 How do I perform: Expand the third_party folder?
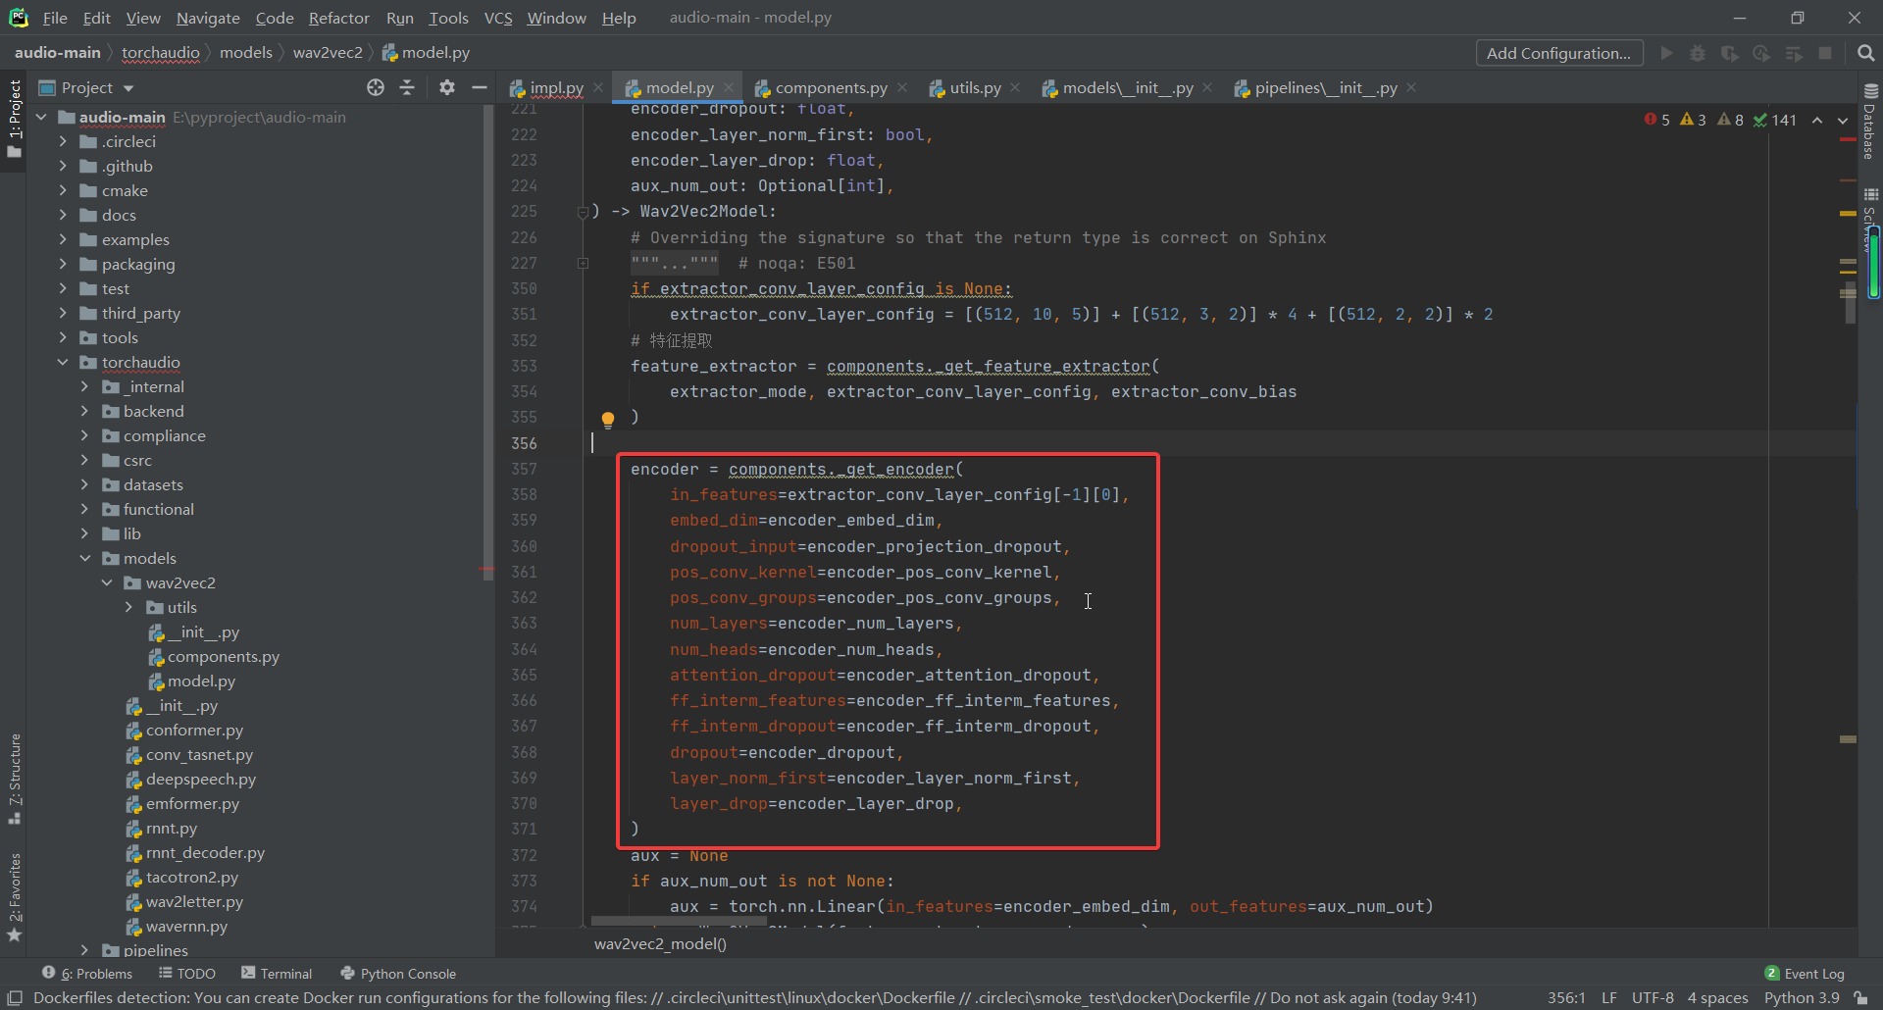tap(63, 313)
